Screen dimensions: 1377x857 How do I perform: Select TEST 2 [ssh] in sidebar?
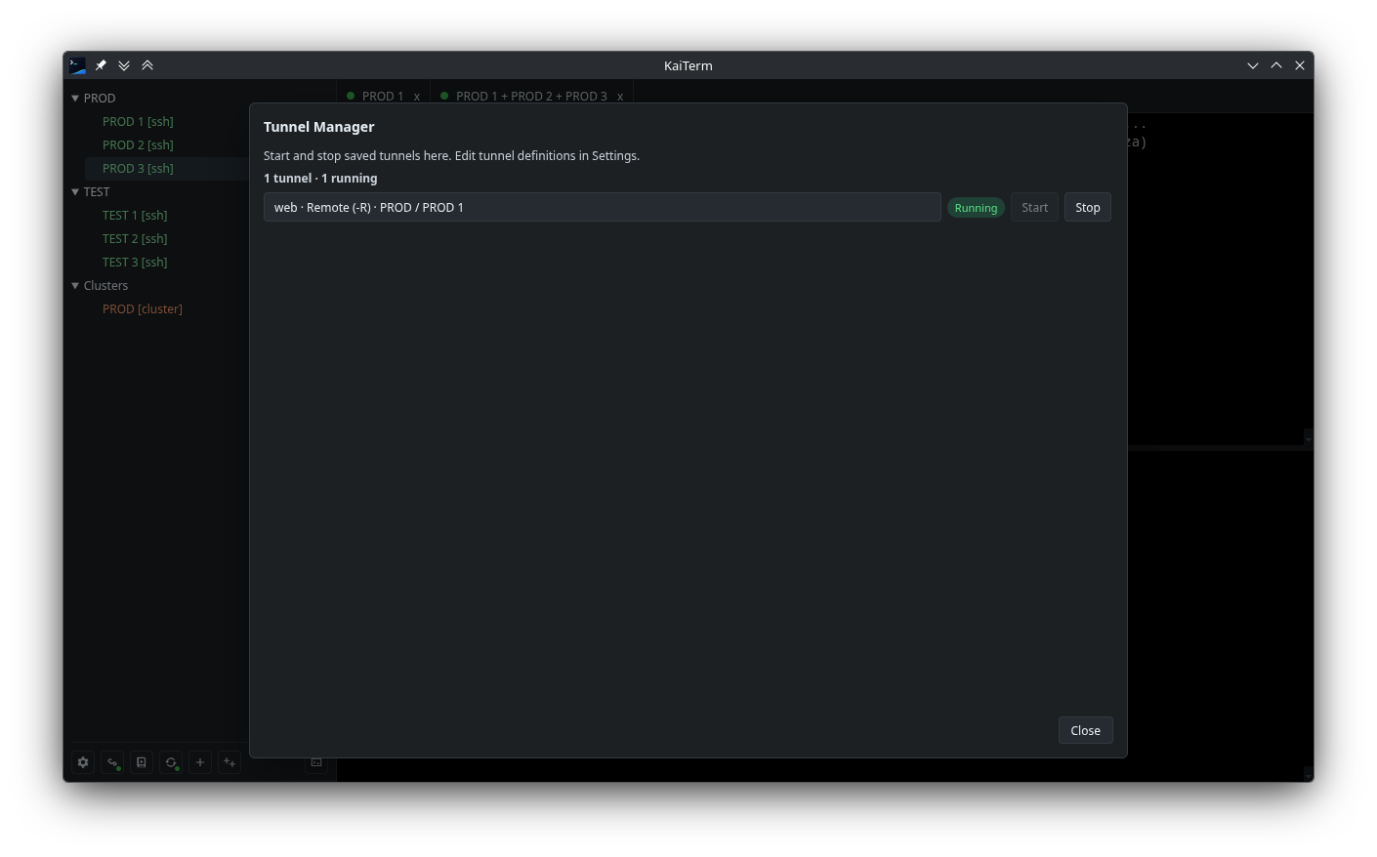click(x=135, y=239)
